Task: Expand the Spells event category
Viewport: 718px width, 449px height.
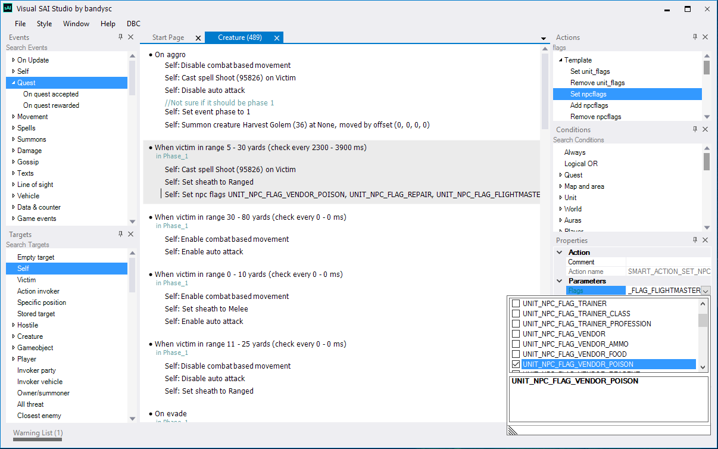Action: (13, 127)
